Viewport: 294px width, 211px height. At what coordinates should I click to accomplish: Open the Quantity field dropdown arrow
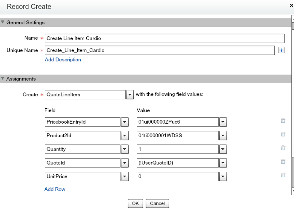tap(125, 150)
